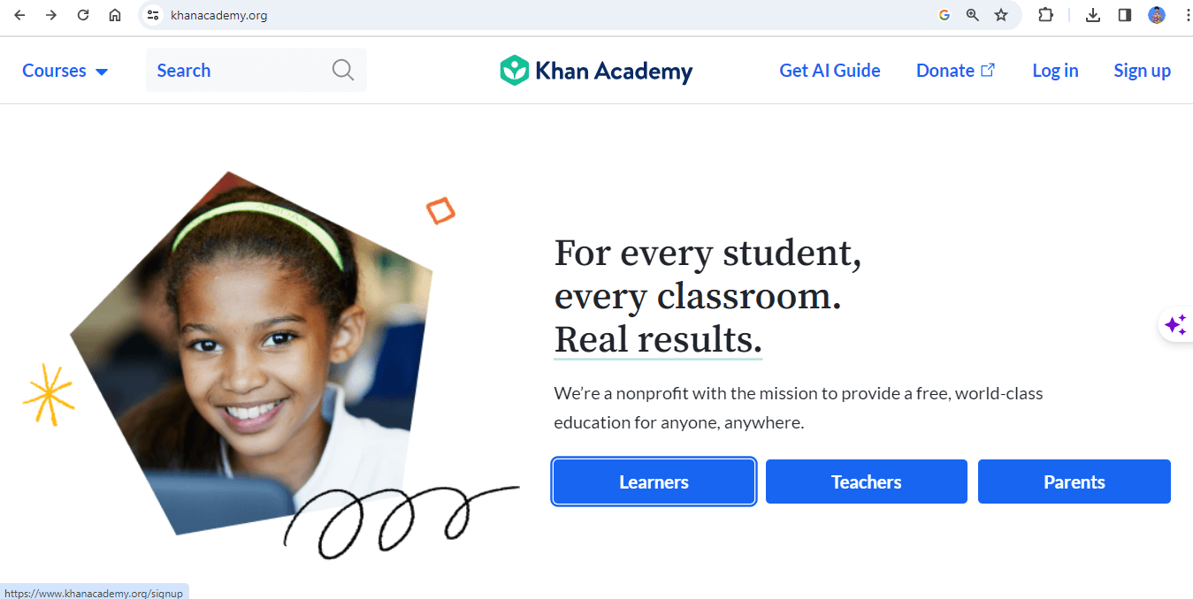Open the Get AI Guide link
This screenshot has width=1193, height=599.
pyautogui.click(x=830, y=71)
